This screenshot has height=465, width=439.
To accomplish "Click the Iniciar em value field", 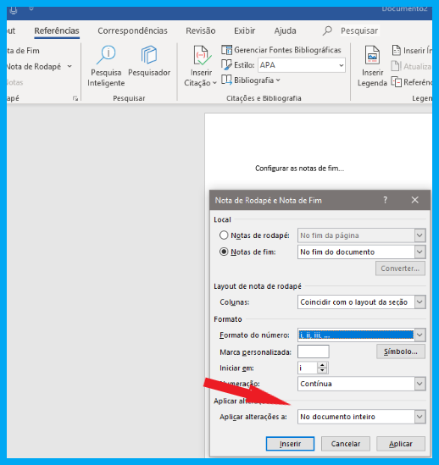I will pos(308,368).
